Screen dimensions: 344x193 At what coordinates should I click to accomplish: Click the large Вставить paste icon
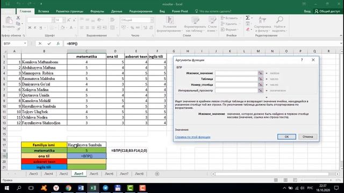tap(9, 20)
